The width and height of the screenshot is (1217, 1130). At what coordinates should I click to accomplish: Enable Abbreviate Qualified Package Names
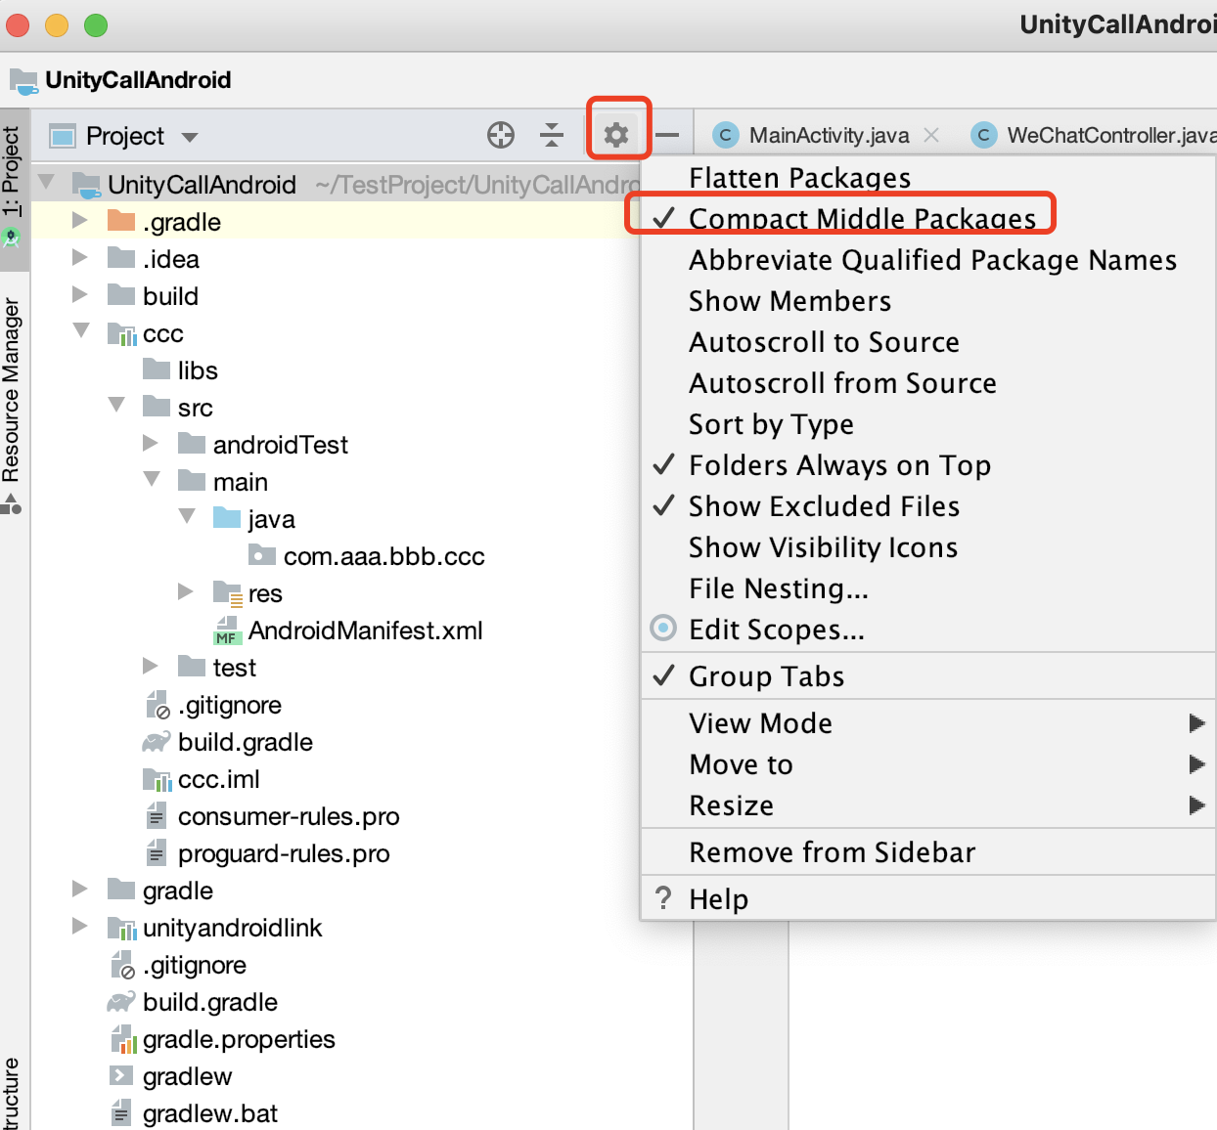[927, 259]
